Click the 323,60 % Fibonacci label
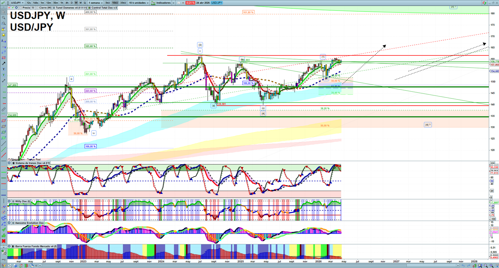The height and width of the screenshot is (268, 499). click(90, 46)
